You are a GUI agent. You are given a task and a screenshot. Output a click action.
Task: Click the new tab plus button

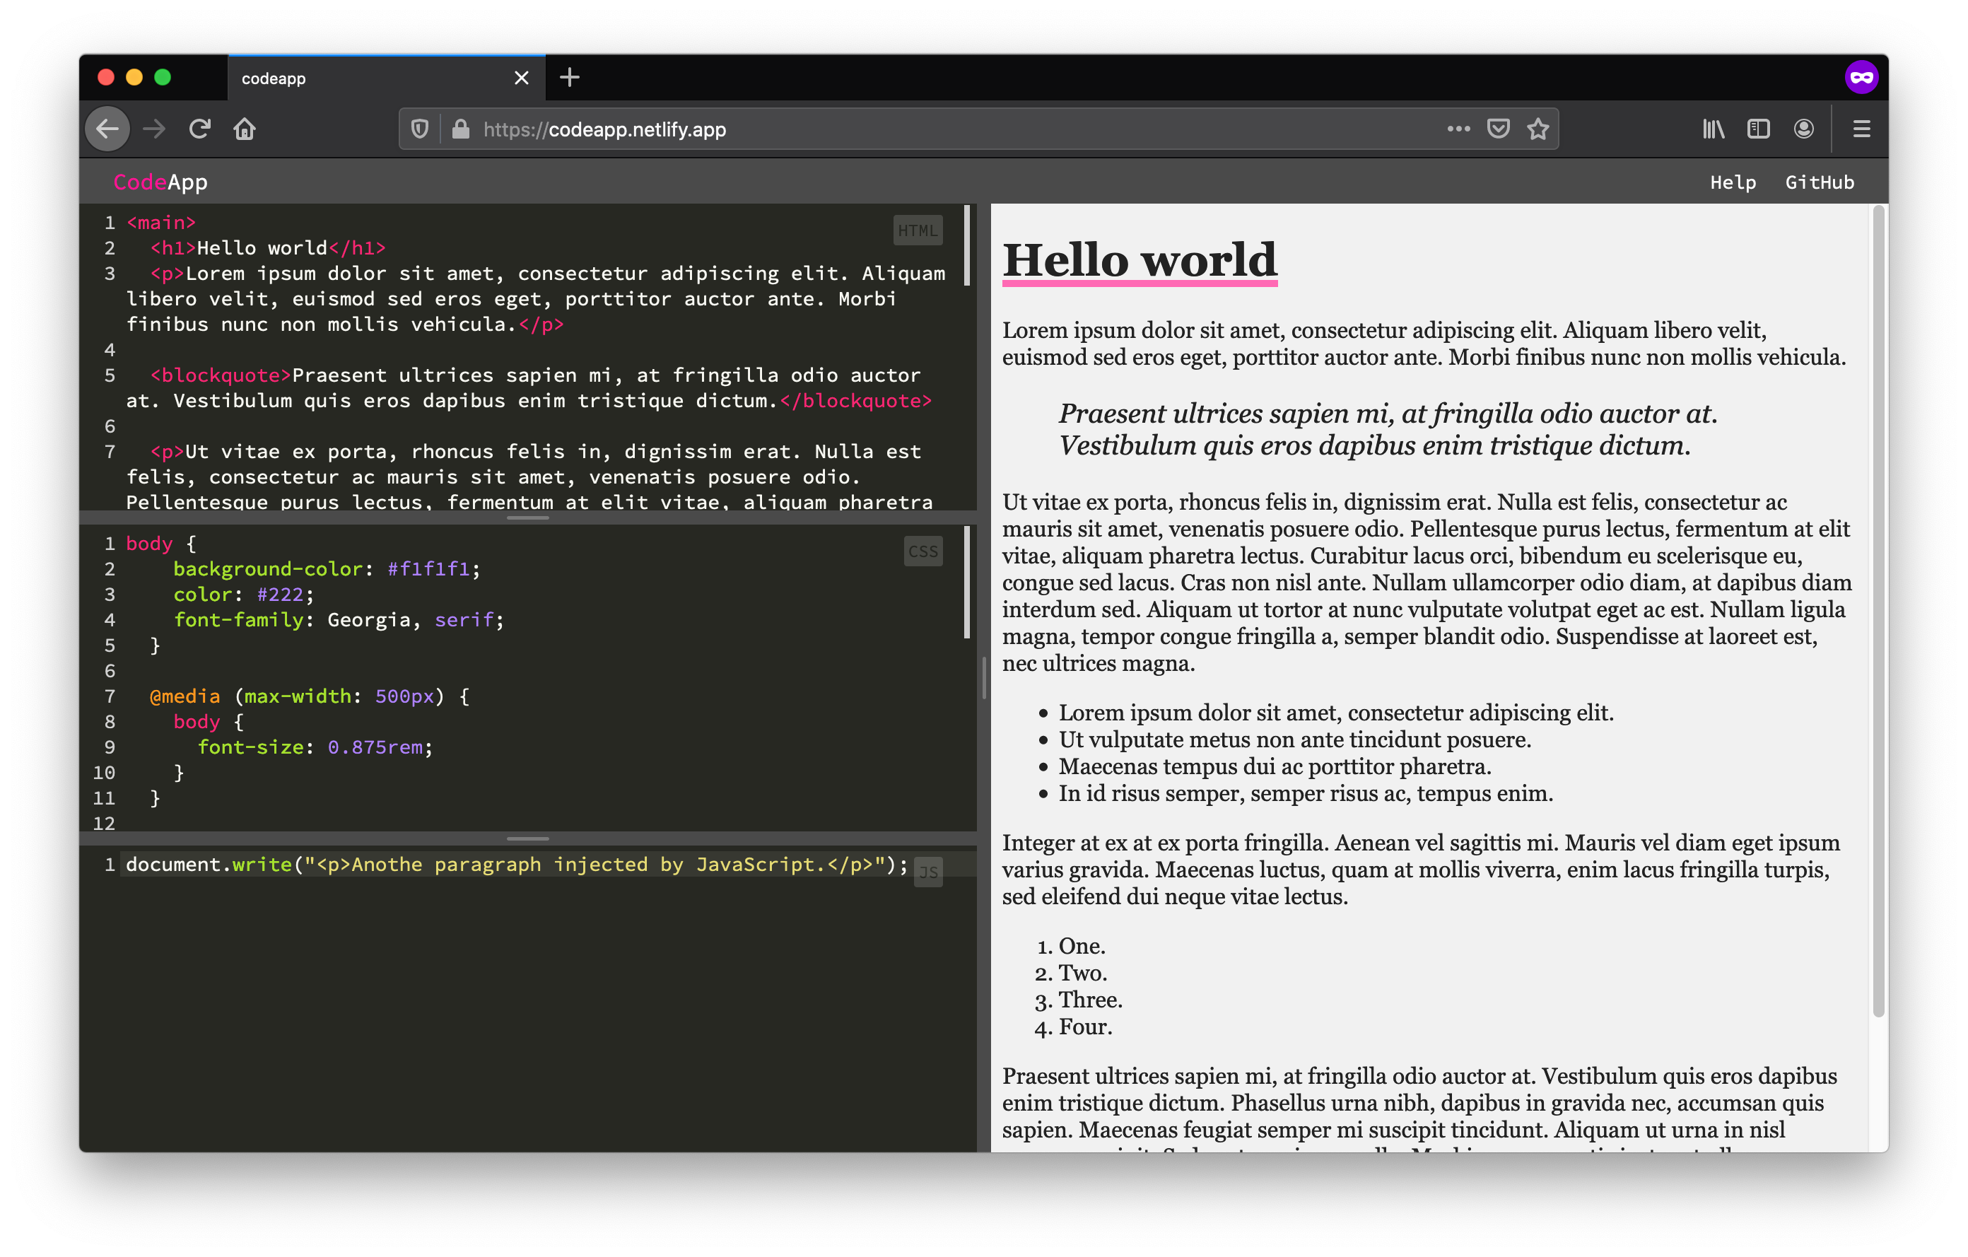point(568,78)
